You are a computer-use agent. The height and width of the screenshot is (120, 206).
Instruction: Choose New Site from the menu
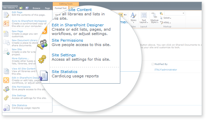17,49
